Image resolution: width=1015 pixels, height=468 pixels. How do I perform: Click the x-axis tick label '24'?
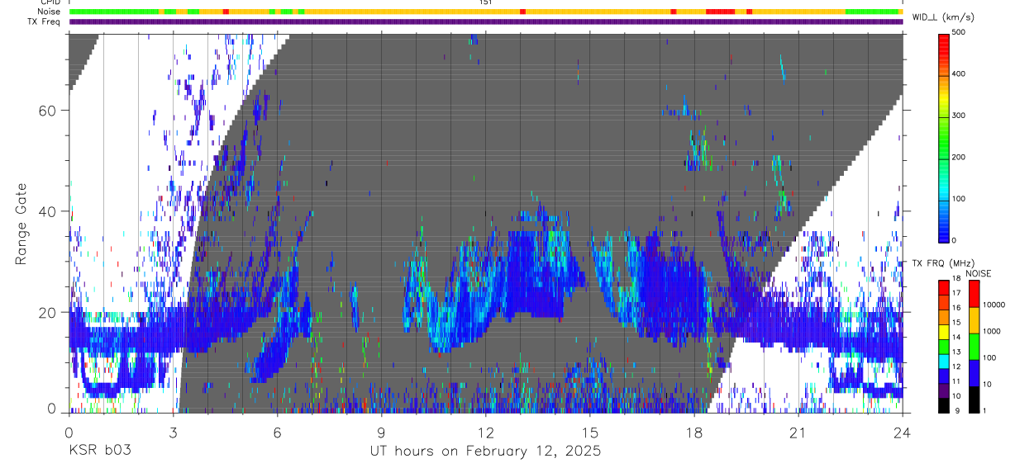tap(902, 433)
